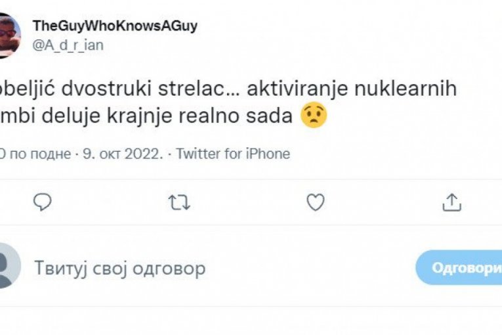Viewport: 502px width, 335px height.
Task: Click the word "nuklearnih" in the tweet
Action: click(407, 91)
